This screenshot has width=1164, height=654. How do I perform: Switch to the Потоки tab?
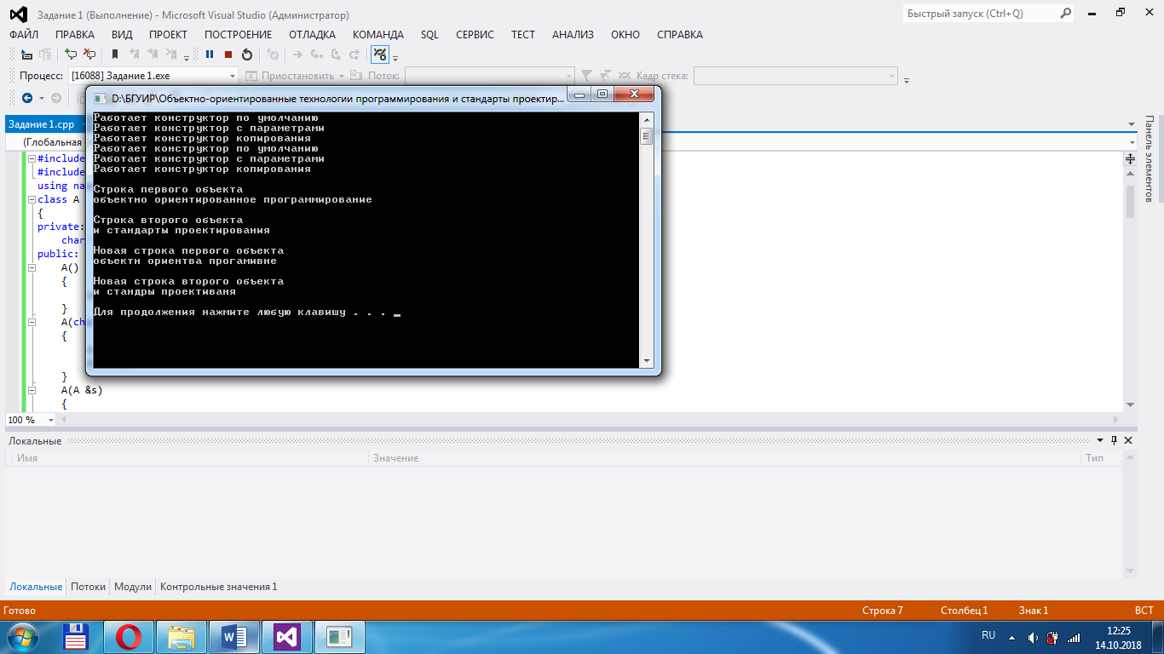tap(88, 587)
